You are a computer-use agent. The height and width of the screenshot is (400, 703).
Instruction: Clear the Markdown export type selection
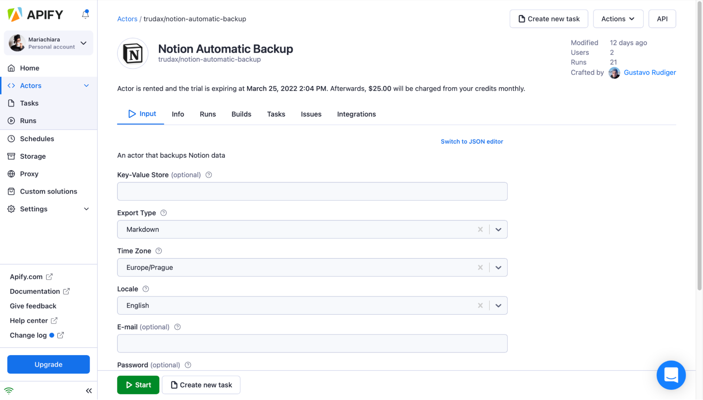pyautogui.click(x=480, y=229)
